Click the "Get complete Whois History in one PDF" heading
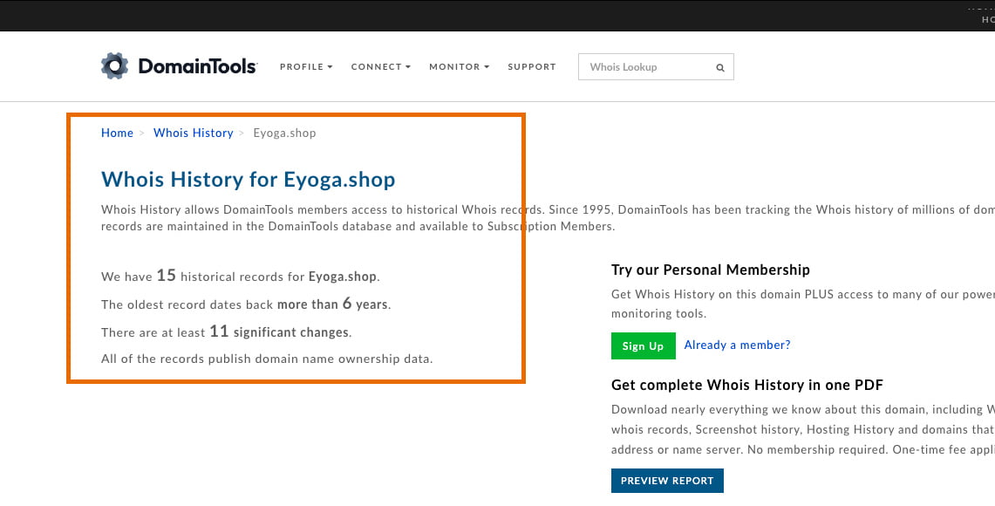Viewport: 995px width, 506px height. [746, 385]
